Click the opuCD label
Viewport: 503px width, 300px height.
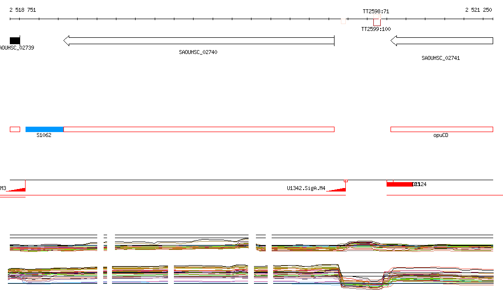tap(441, 135)
